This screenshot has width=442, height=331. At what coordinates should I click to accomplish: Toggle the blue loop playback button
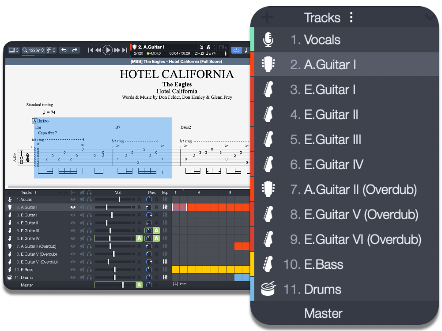[236, 50]
